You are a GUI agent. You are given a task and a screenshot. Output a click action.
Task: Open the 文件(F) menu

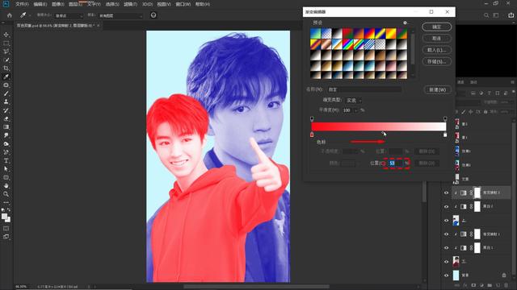click(x=22, y=4)
